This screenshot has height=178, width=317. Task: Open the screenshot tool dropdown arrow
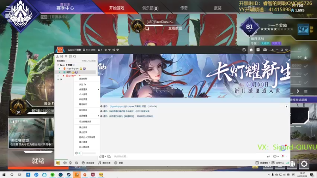[105, 157]
